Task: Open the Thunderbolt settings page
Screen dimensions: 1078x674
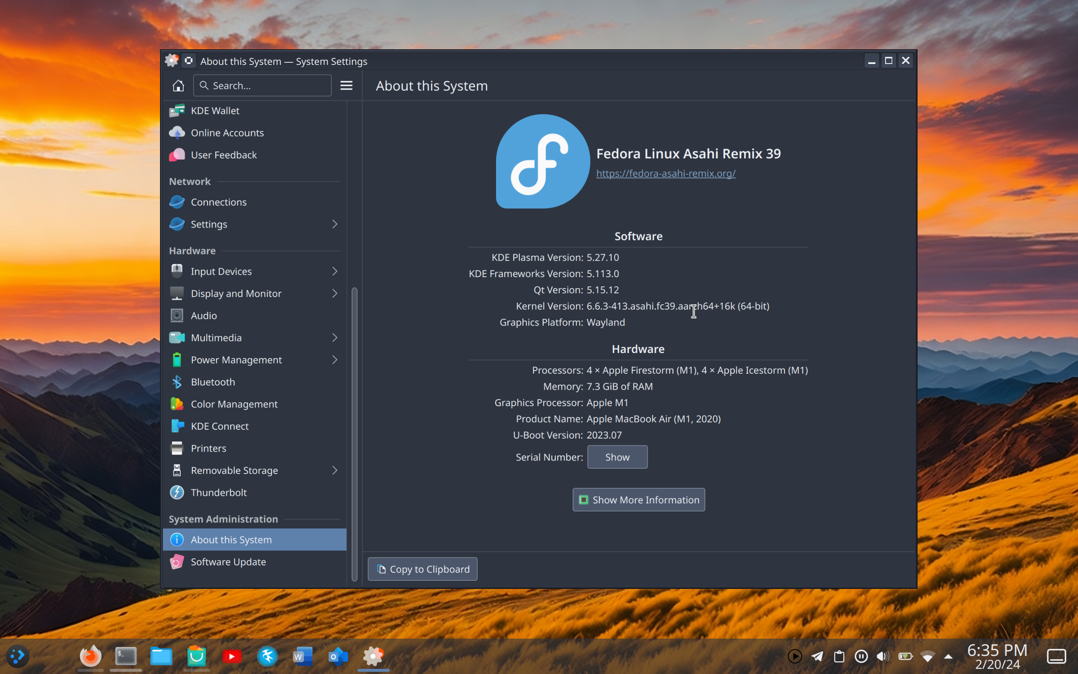Action: pyautogui.click(x=218, y=492)
